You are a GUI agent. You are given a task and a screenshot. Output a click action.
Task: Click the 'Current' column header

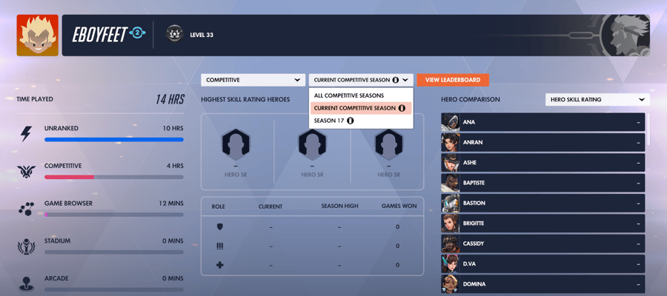(x=271, y=206)
